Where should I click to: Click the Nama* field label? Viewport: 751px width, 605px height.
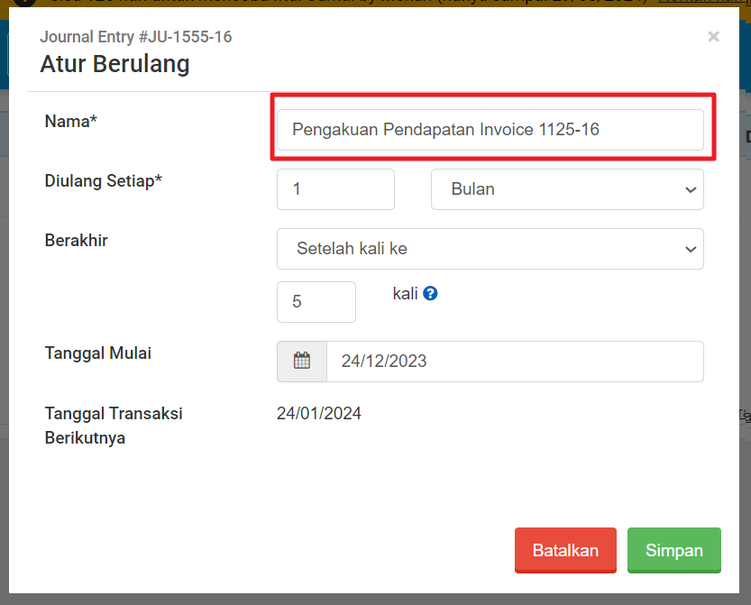pos(70,122)
